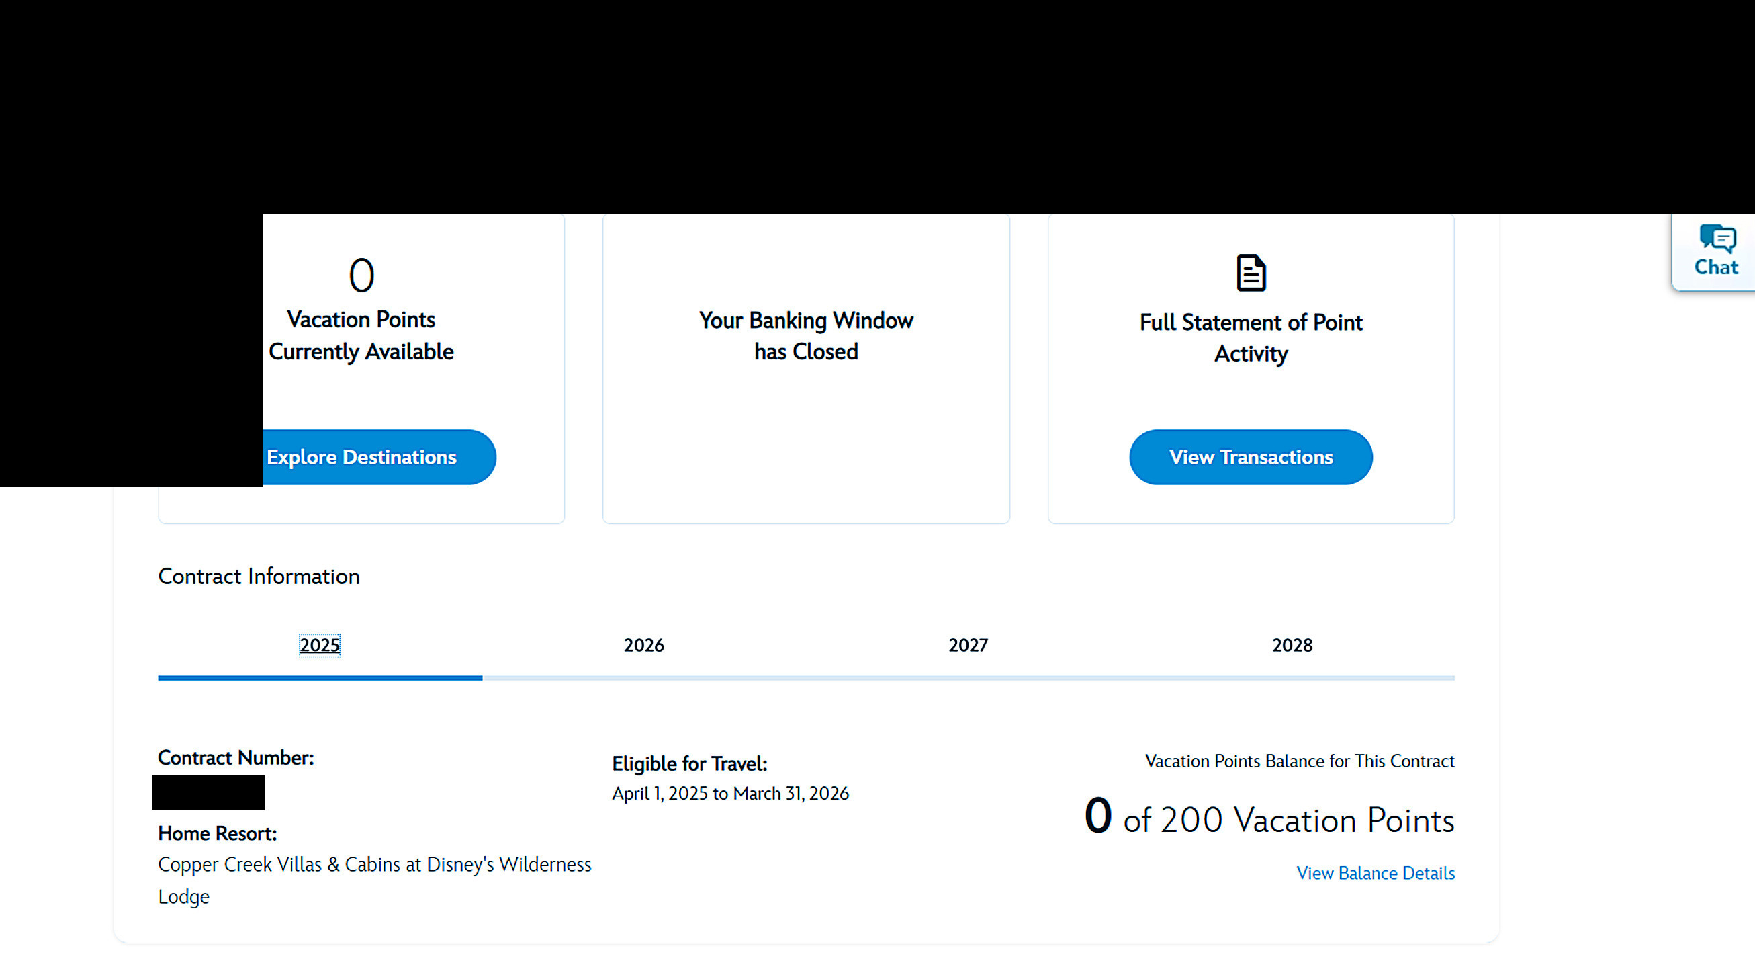1755x973 pixels.
Task: Click the Your Banking Window has Closed text
Action: click(806, 336)
